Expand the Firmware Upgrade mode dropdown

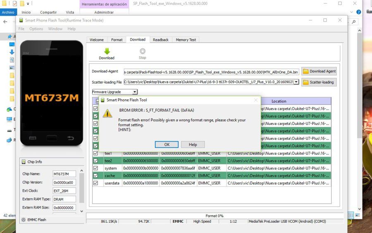point(134,92)
